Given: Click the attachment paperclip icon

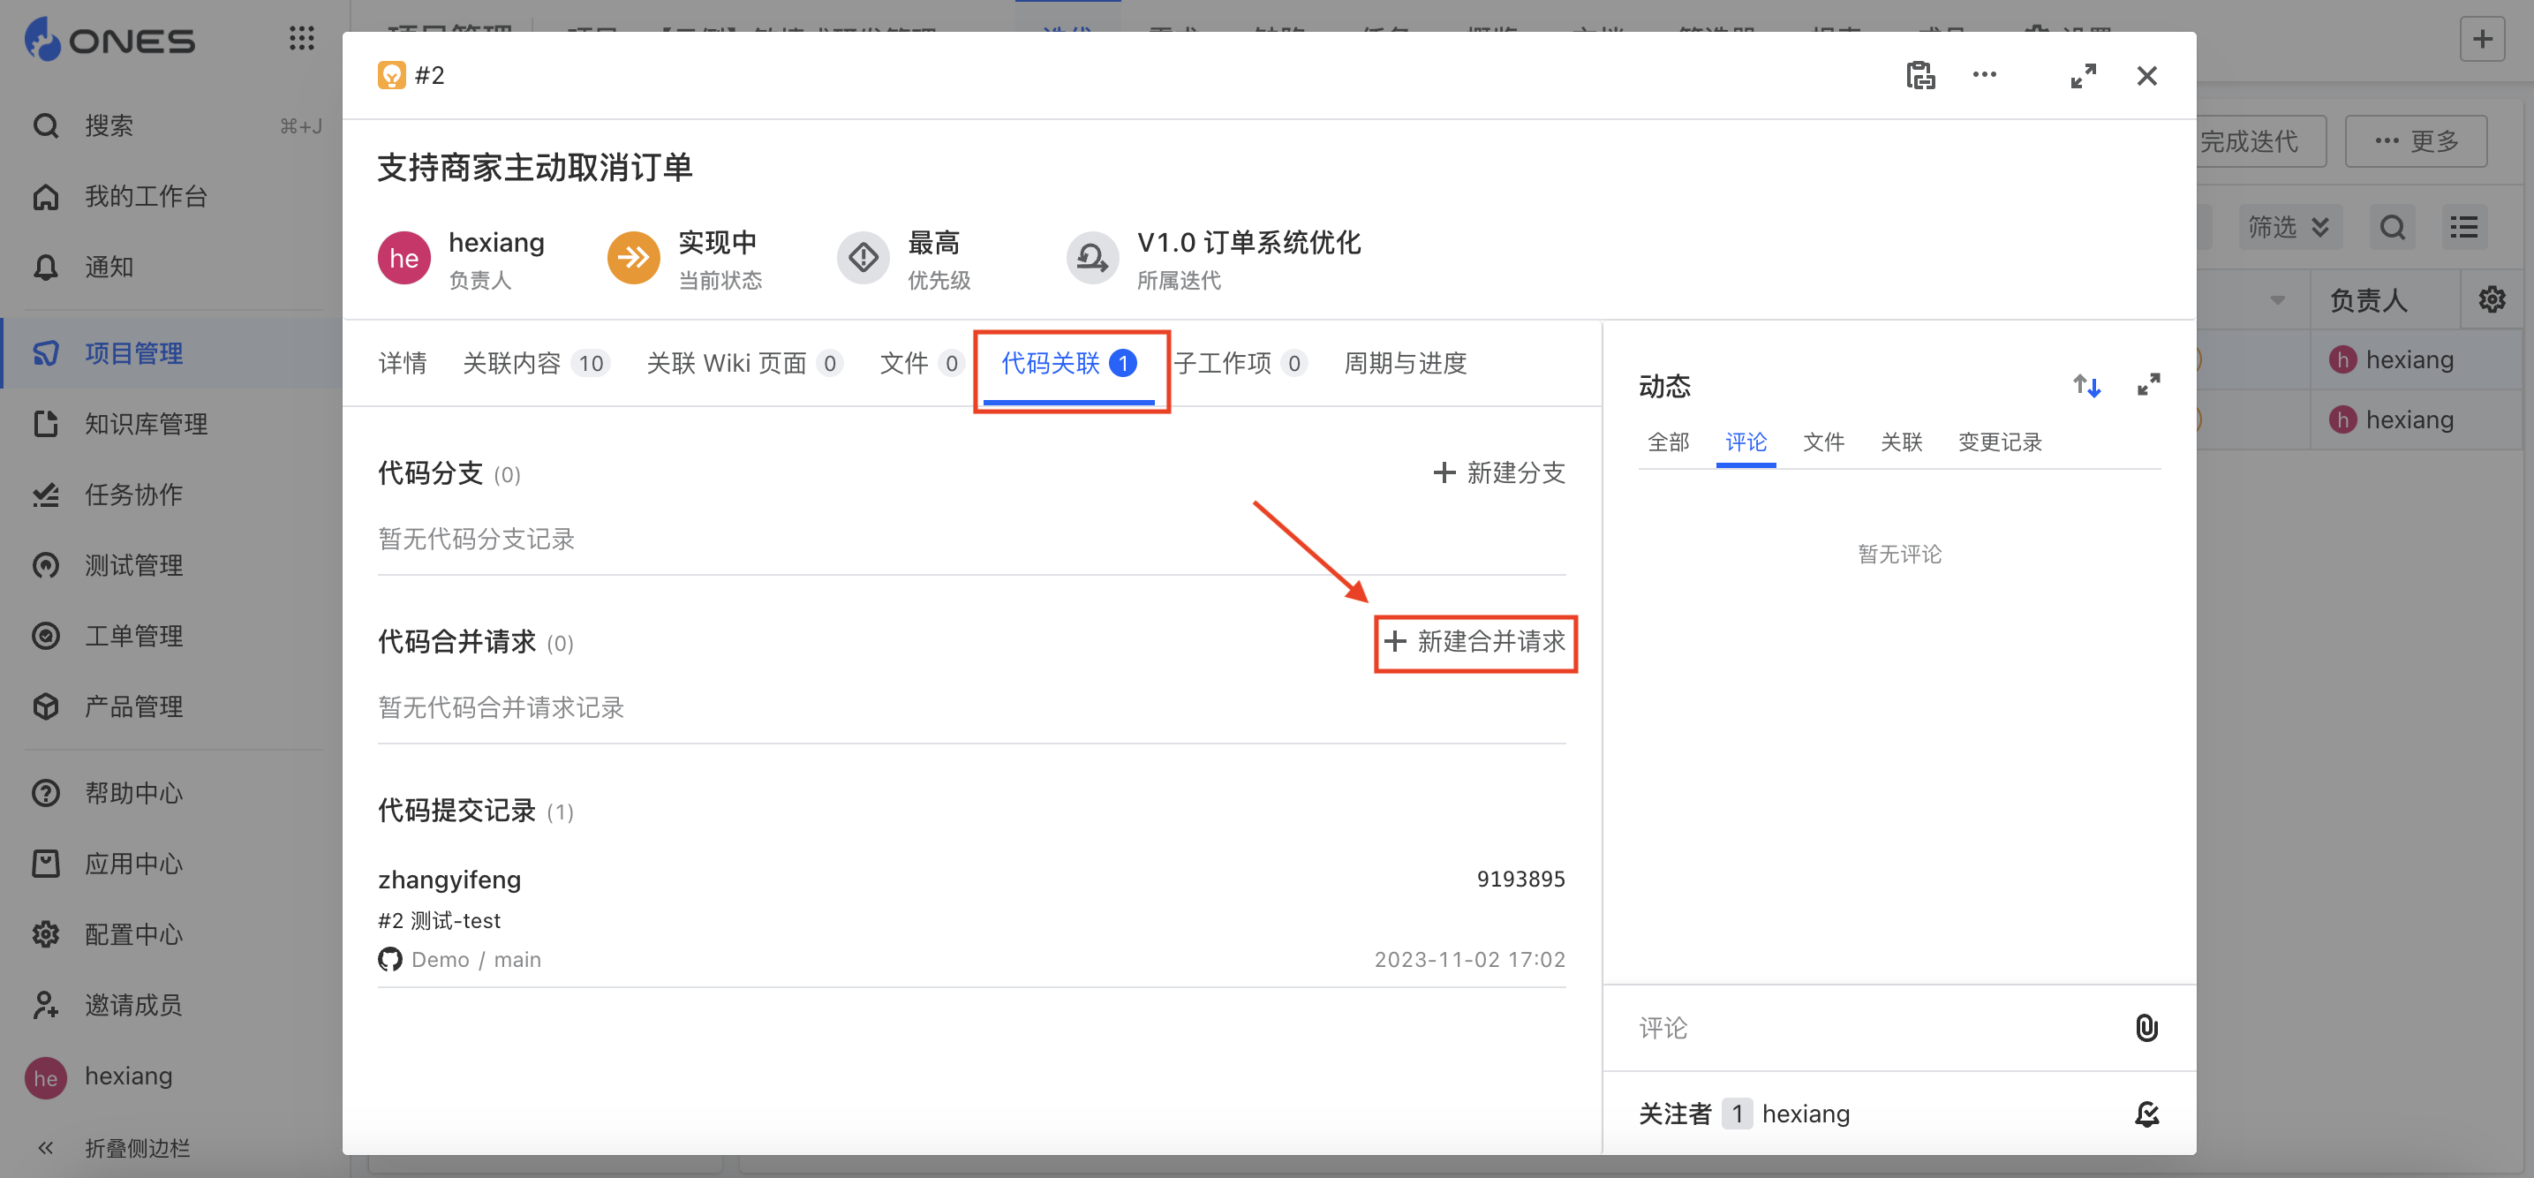Looking at the screenshot, I should pyautogui.click(x=2146, y=1029).
